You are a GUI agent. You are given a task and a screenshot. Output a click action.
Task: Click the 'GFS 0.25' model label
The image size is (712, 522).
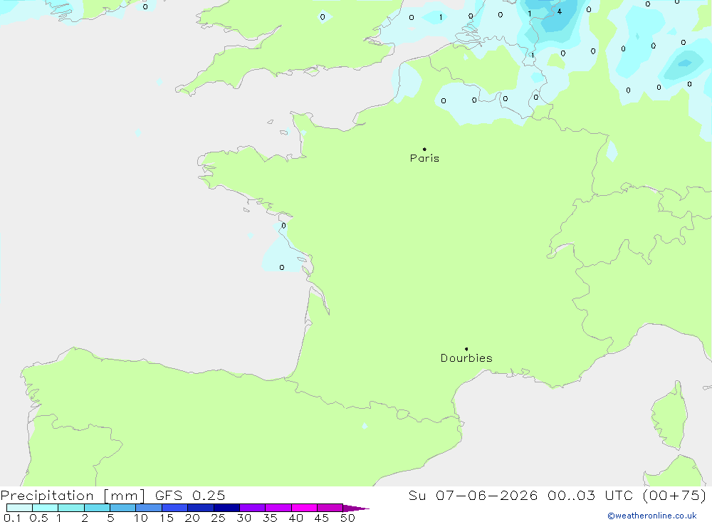(x=190, y=496)
